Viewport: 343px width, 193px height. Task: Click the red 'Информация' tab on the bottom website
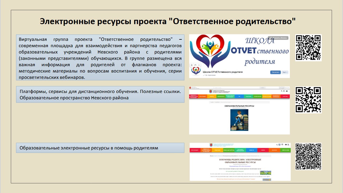click(x=195, y=150)
